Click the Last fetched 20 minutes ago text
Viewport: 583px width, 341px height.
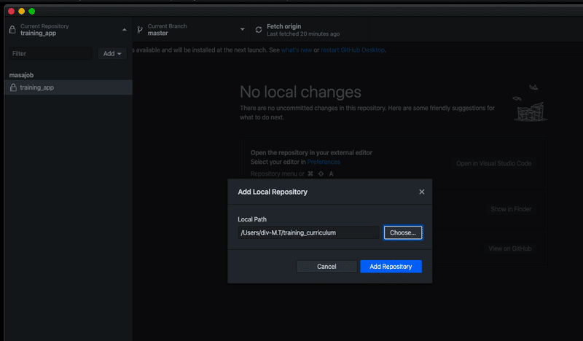(303, 34)
